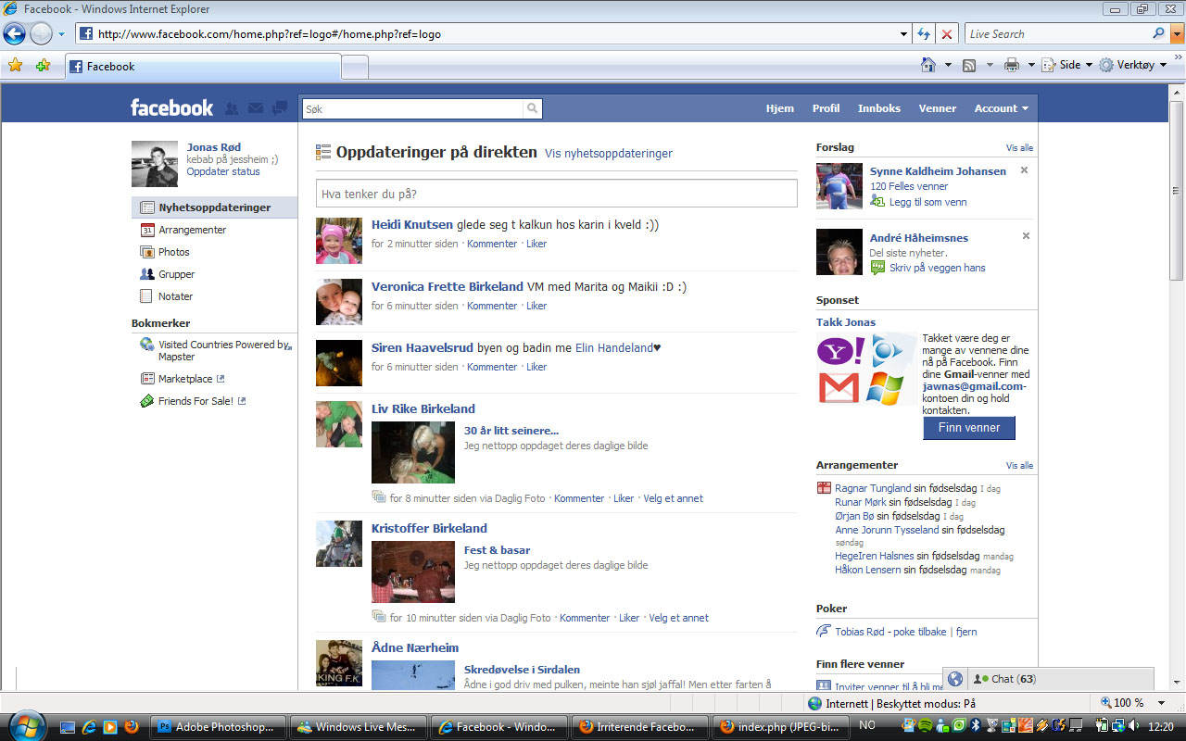Screen dimensions: 1186x741
Task: Open messages envelope icon in header
Action: (x=256, y=108)
